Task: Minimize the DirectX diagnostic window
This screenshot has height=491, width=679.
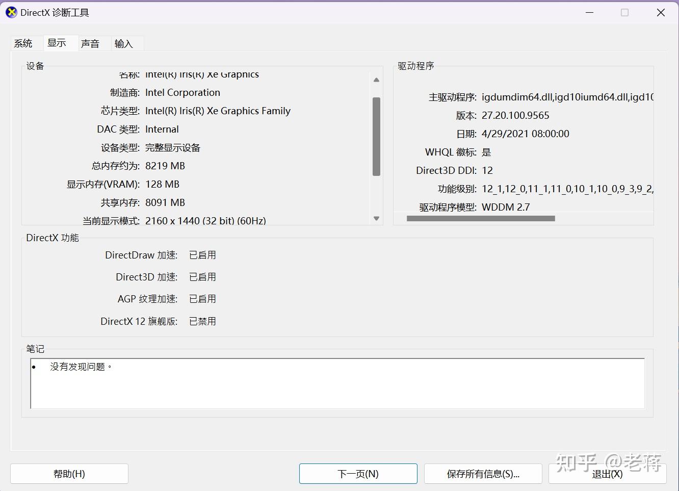Action: (590, 13)
